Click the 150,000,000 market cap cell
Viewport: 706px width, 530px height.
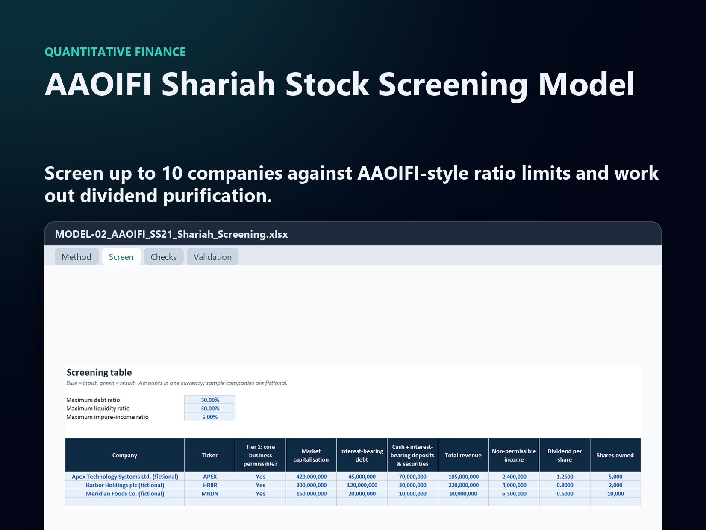point(311,494)
